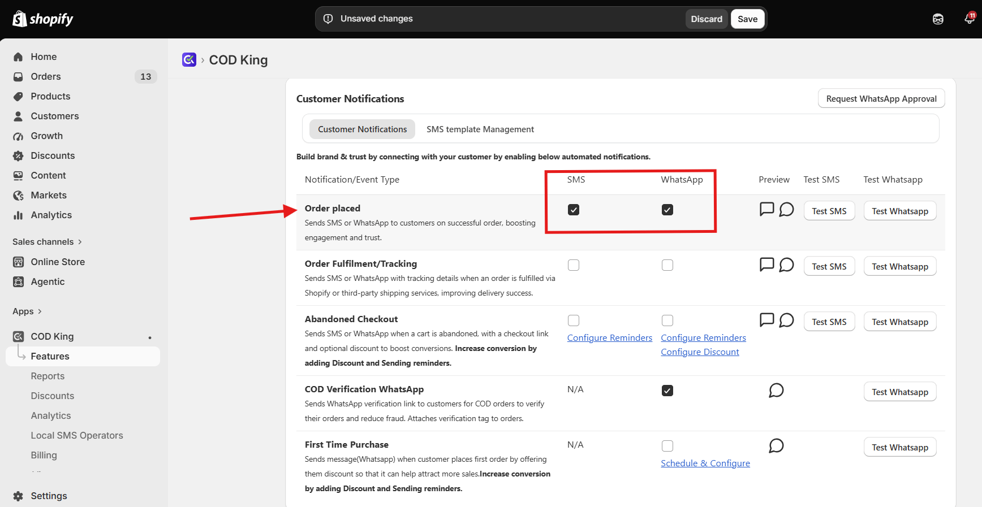
Task: Click the Discounts badge icon
Action: (18, 155)
